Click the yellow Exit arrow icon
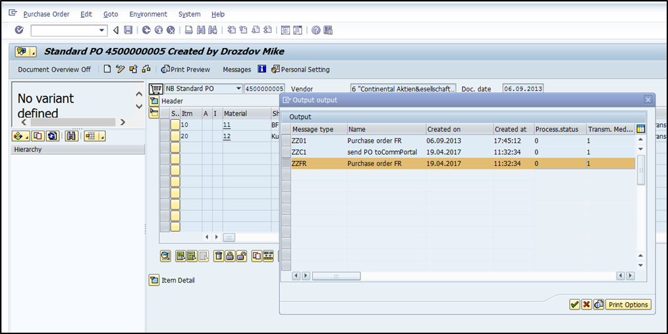 pos(159,30)
